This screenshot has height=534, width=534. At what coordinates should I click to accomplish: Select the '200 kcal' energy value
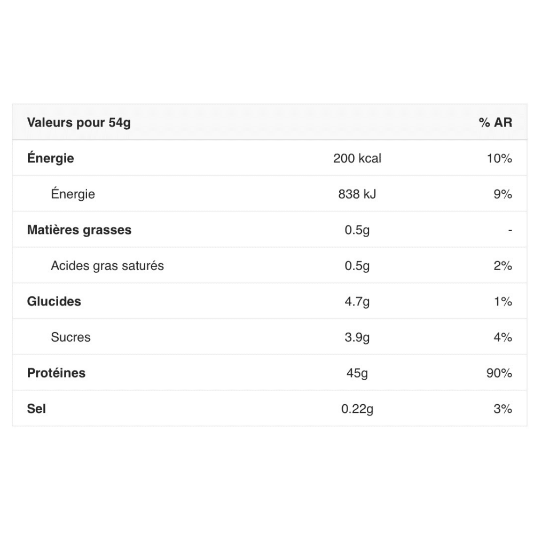tap(357, 159)
